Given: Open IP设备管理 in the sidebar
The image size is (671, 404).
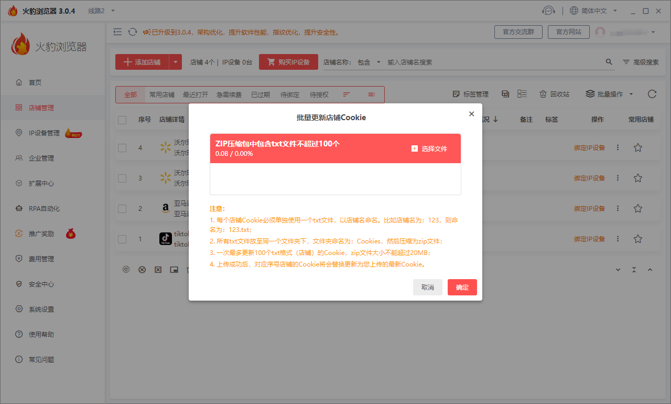Looking at the screenshot, I should 44,133.
